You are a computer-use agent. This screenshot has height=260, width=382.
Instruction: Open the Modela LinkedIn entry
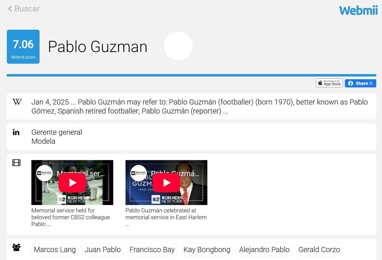pyautogui.click(x=43, y=141)
